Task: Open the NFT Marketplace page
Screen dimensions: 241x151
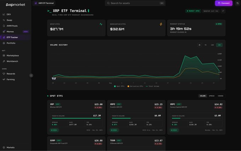Action: click(x=15, y=56)
